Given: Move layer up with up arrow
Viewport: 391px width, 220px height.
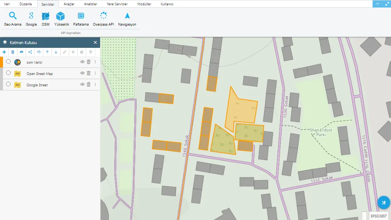Looking at the screenshot, I should [x=47, y=52].
